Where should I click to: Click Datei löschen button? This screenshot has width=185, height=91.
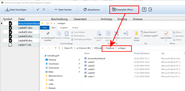(x=63, y=10)
